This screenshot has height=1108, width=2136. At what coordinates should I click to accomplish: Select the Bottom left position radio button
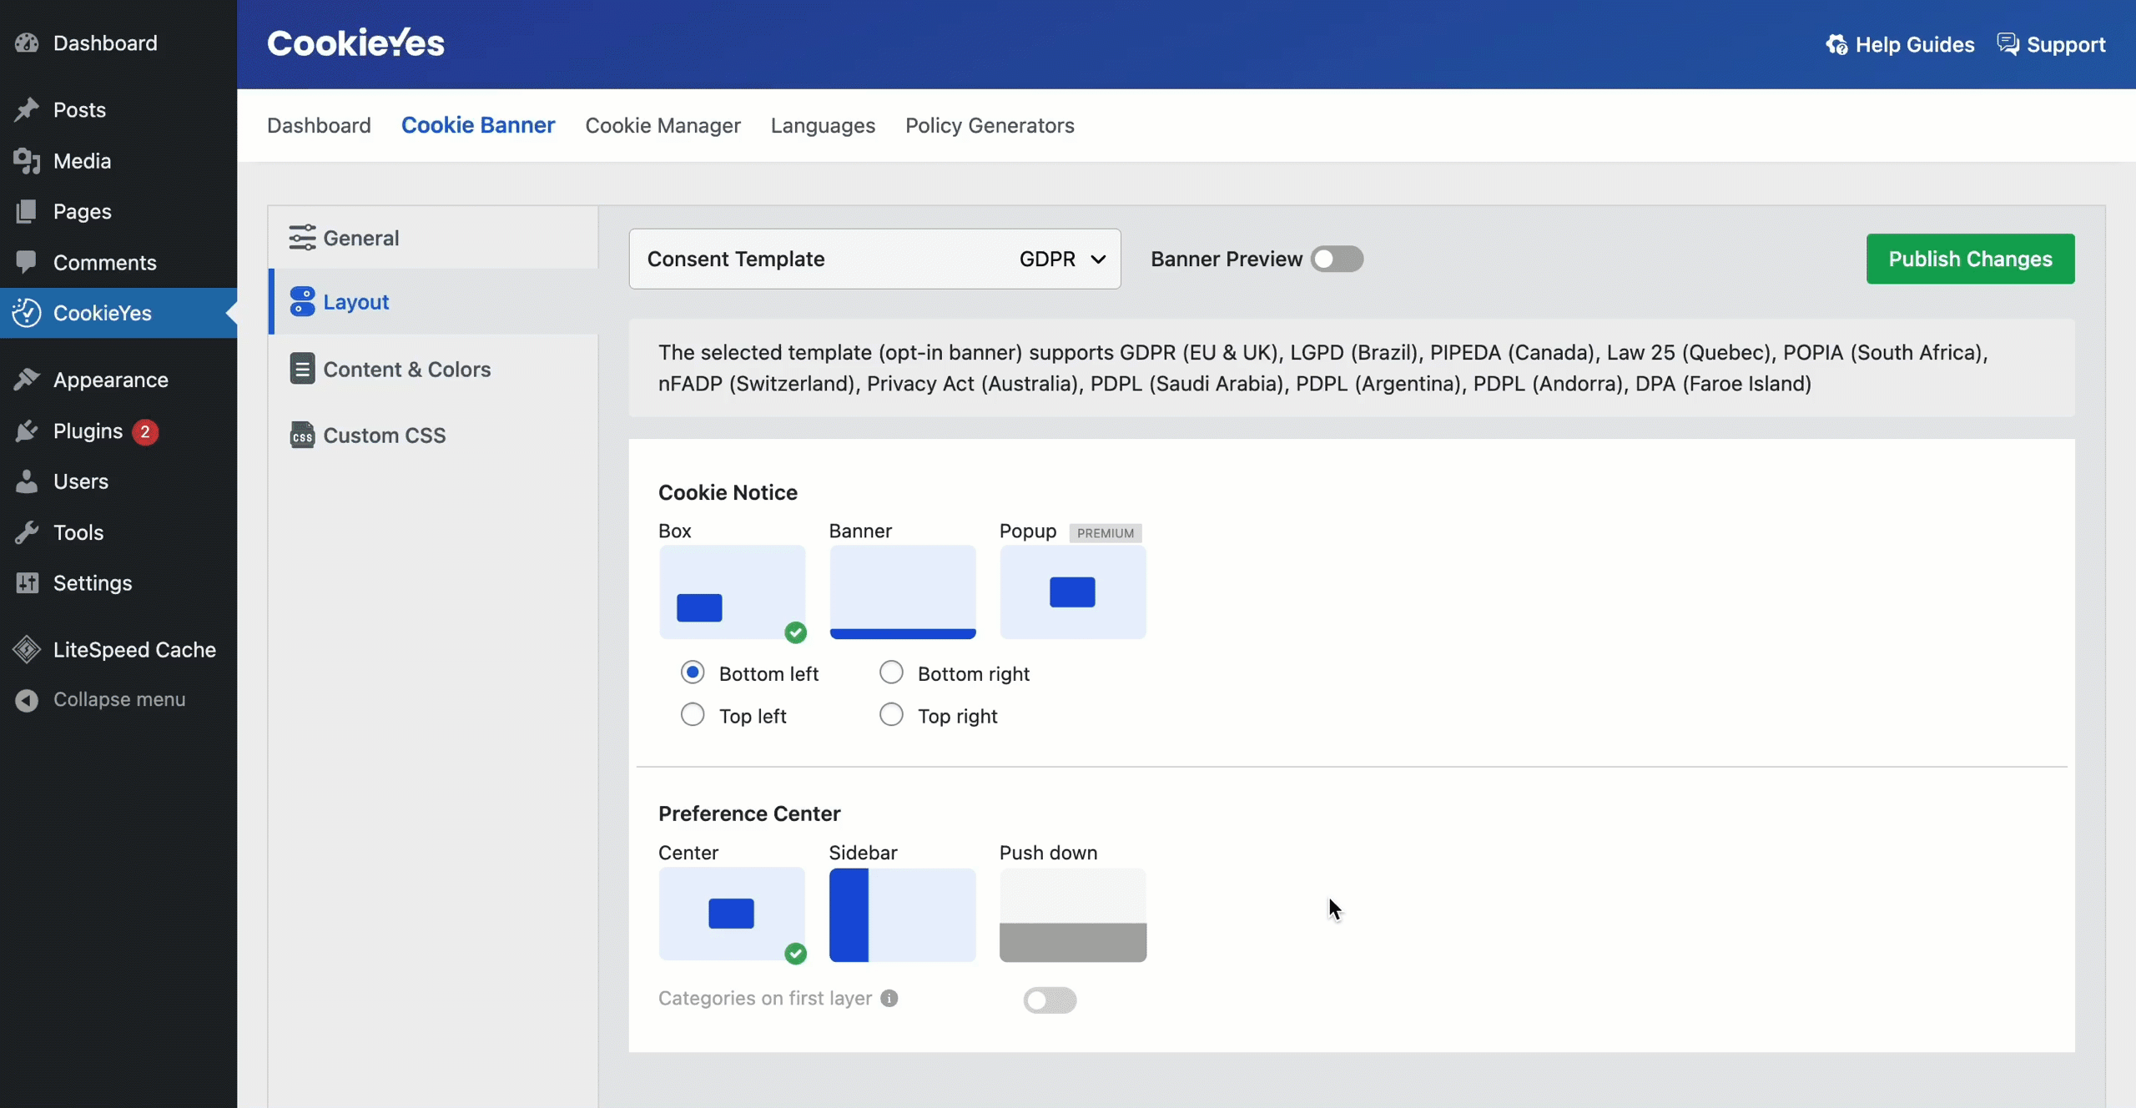[693, 672]
